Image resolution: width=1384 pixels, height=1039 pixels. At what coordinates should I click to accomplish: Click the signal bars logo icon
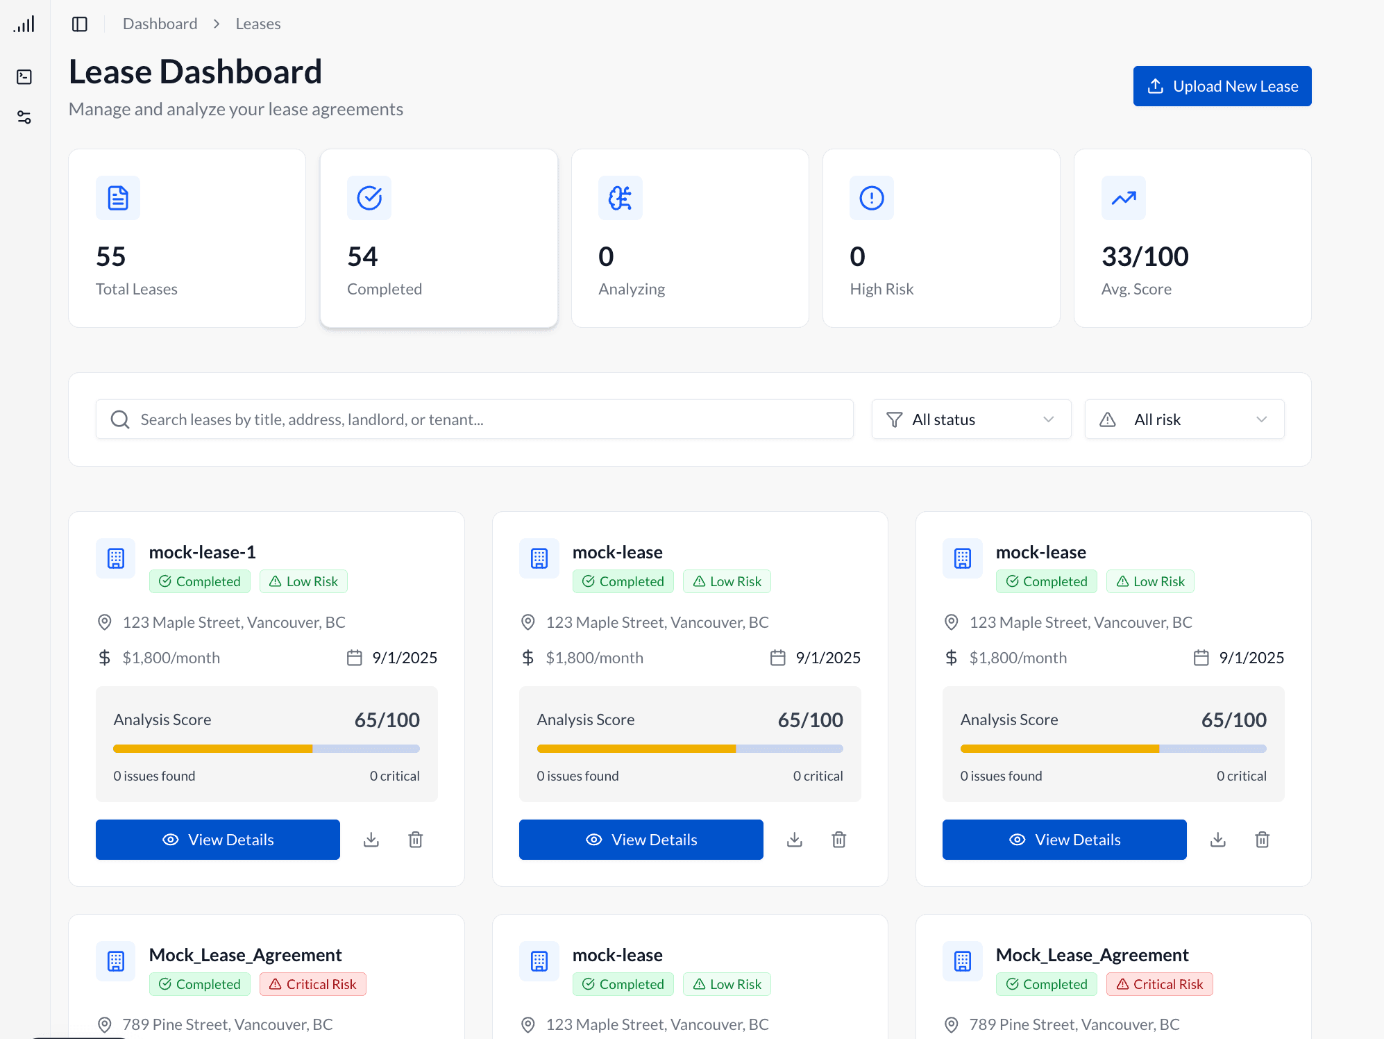24,25
